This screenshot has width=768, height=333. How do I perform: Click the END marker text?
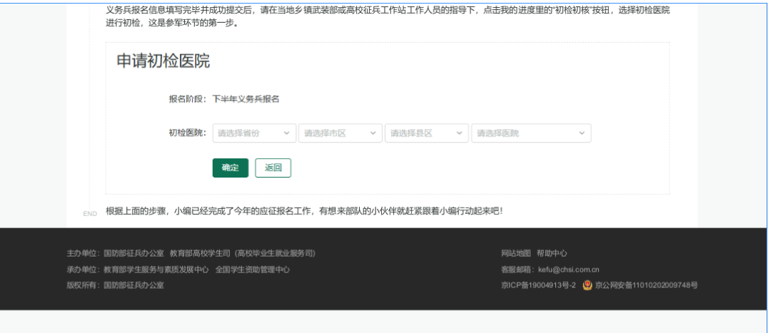click(90, 214)
